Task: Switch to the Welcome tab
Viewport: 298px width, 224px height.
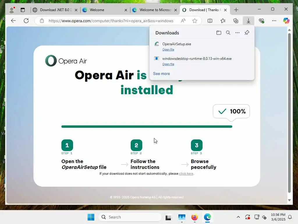Action: [x=104, y=10]
